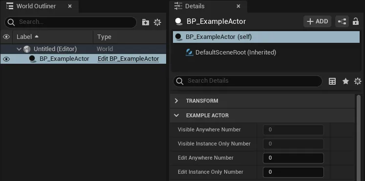Viewport: 365px width, 181px height.
Task: Expand the TRANSFORM section
Action: [176, 101]
